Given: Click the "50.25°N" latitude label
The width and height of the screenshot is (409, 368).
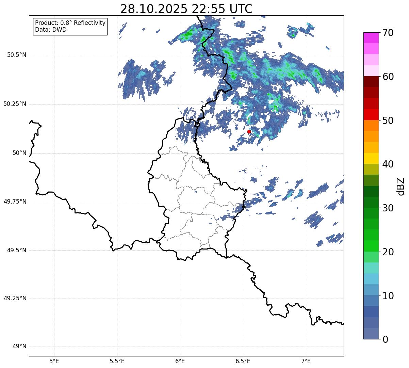Looking at the screenshot, I should (15, 104).
